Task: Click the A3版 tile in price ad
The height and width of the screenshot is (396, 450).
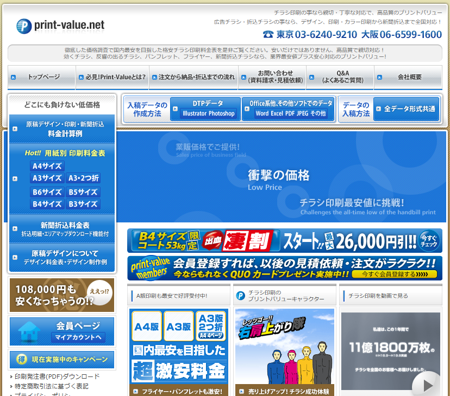Action: tap(178, 327)
